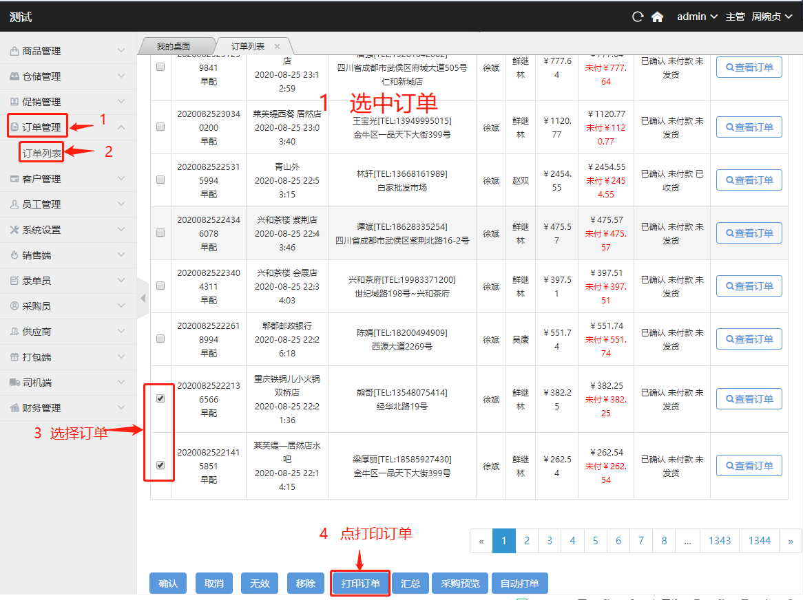Expand the 客户管理 menu chevron

tap(121, 179)
